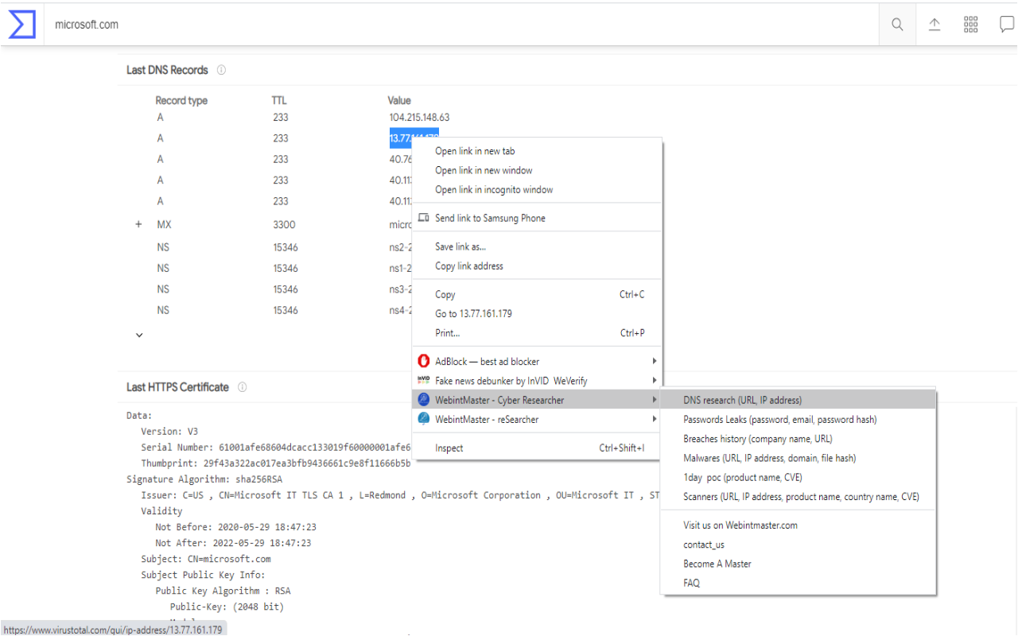The image size is (1018, 636).
Task: Click the TTL column header
Action: [279, 100]
